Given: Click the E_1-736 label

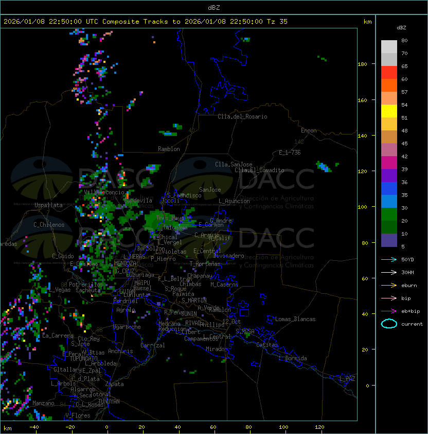Looking at the screenshot, I should point(290,153).
